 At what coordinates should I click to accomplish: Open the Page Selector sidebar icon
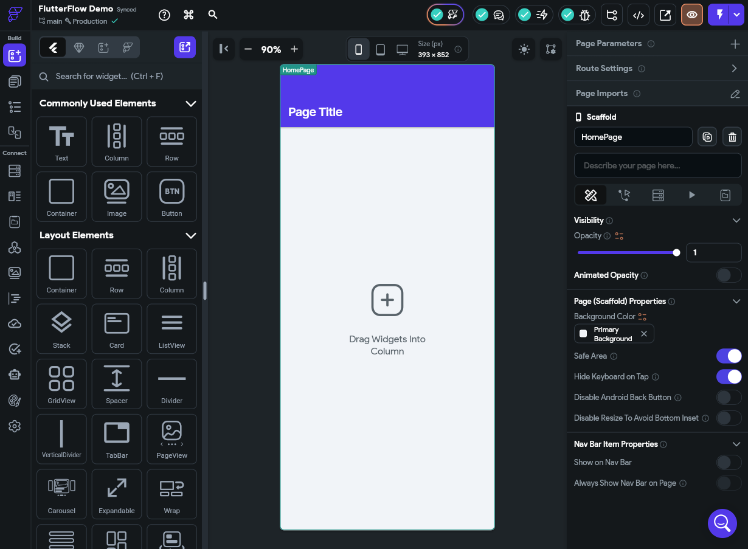click(x=15, y=81)
